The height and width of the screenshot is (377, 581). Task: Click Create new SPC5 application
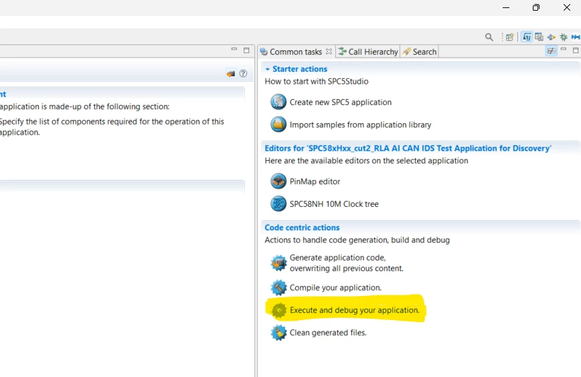340,102
